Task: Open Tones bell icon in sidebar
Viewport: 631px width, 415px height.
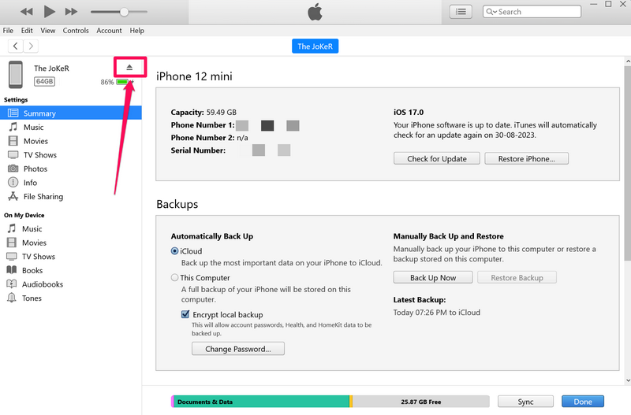Action: coord(12,298)
